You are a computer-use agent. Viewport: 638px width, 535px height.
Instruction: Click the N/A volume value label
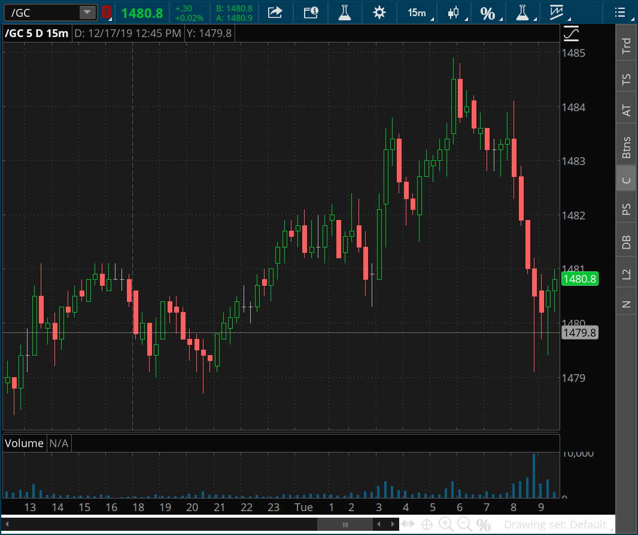tap(59, 443)
